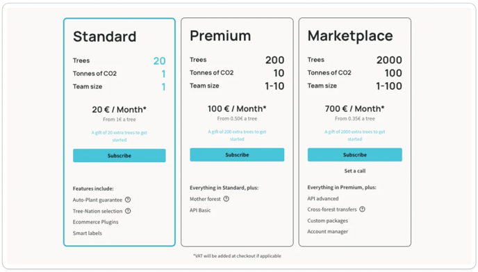Click the Set a call link
Viewport: 478px width, 272px height.
(x=355, y=170)
